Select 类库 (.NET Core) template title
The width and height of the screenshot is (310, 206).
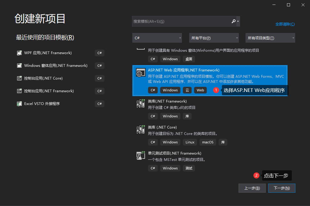(162, 127)
